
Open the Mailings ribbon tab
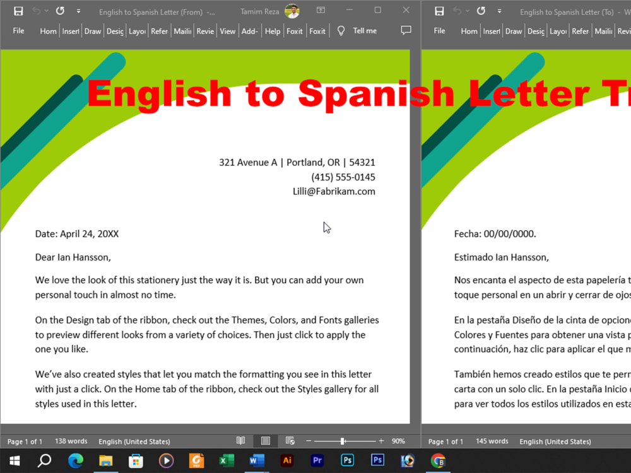(182, 30)
